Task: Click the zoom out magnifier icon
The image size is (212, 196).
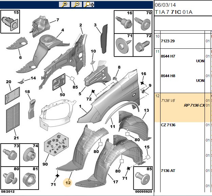Action: click(77, 4)
